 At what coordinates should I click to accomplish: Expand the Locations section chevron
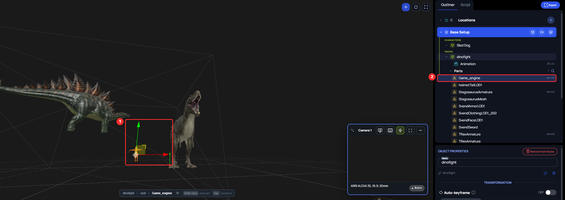click(441, 20)
